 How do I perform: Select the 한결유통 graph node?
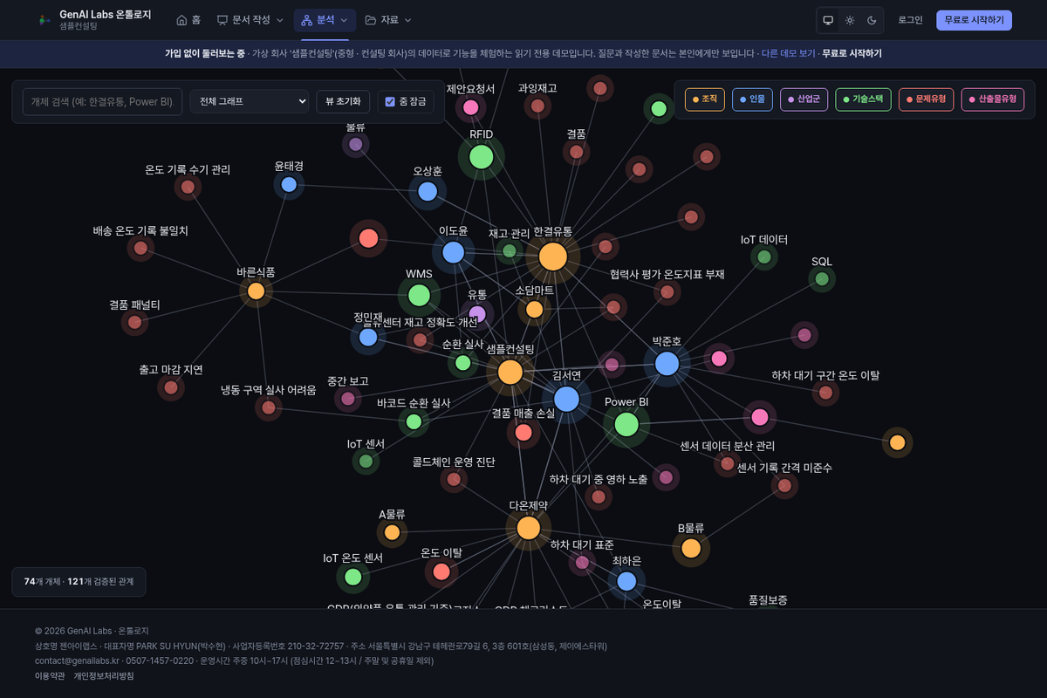pos(552,257)
